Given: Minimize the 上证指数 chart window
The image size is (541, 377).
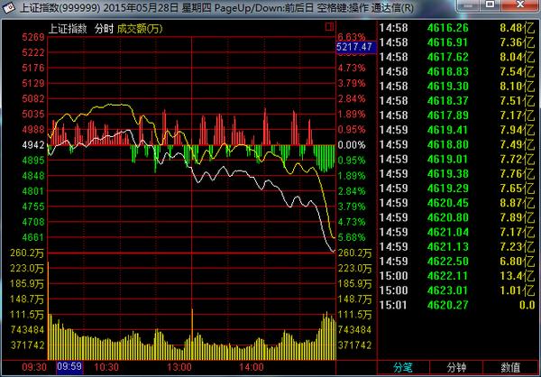Looking at the screenshot, I should click(x=468, y=5).
